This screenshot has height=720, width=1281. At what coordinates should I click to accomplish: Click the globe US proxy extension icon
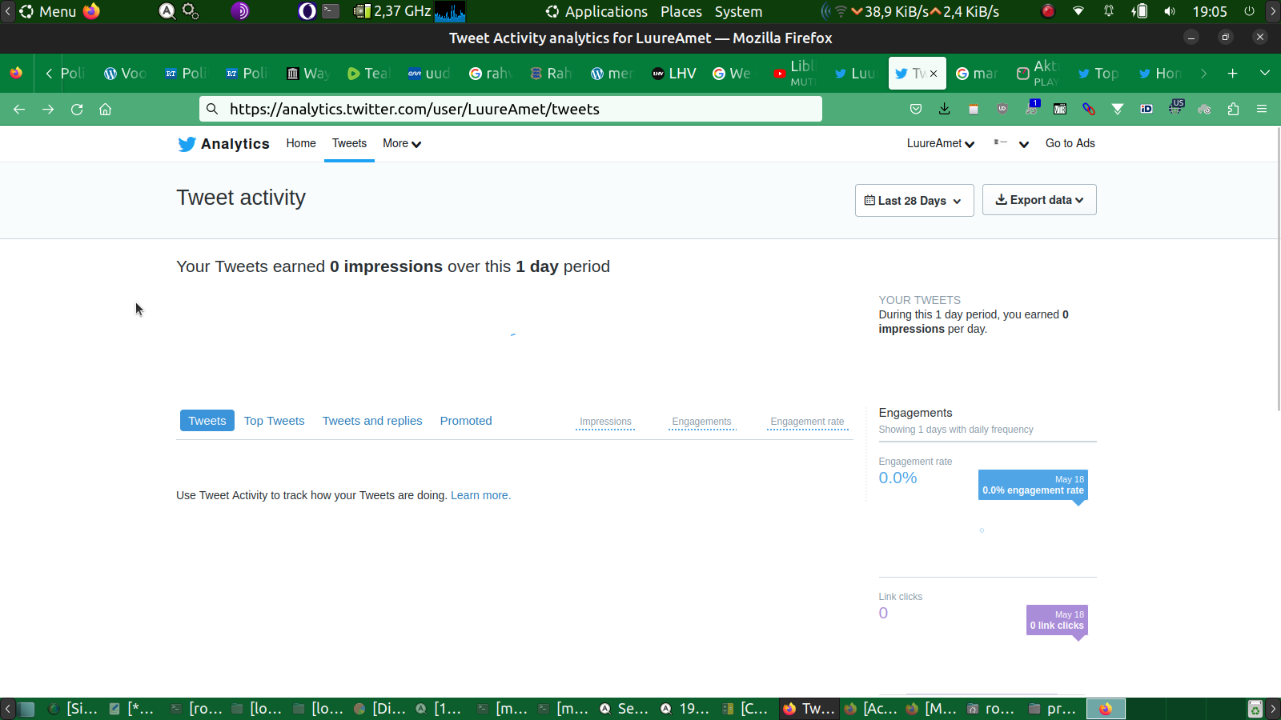(x=1175, y=107)
